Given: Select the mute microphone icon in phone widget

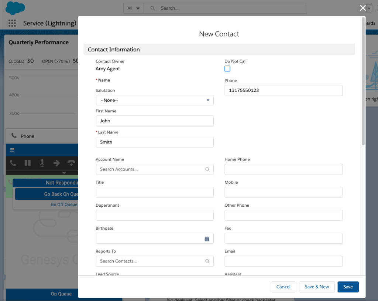Looking at the screenshot, I should (42, 163).
